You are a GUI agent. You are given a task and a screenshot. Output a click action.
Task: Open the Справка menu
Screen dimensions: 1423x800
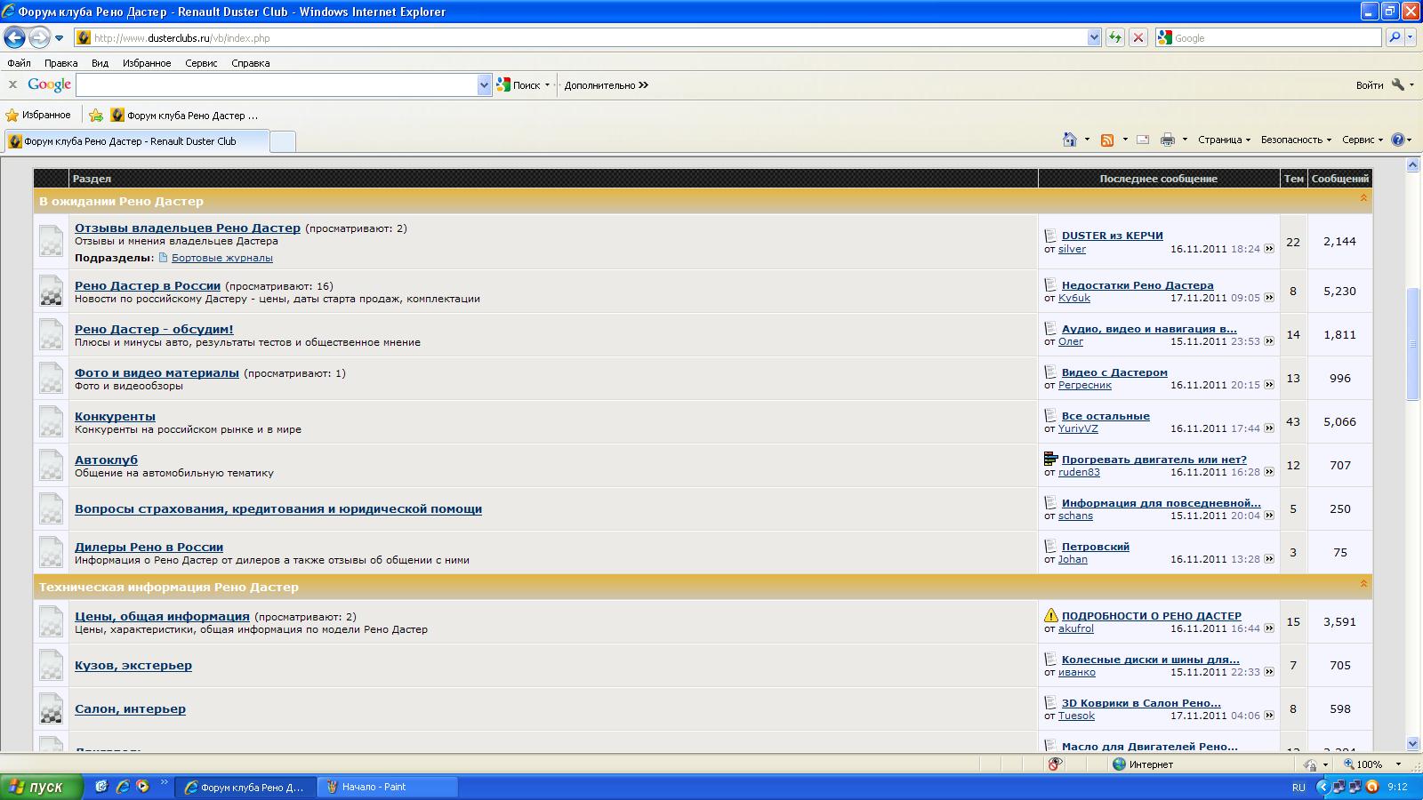click(251, 63)
